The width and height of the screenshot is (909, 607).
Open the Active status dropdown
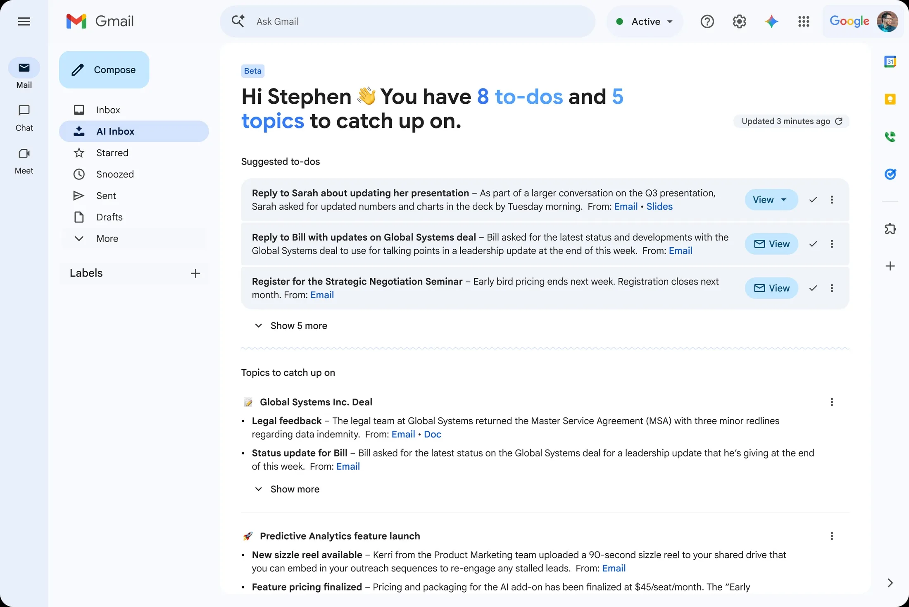click(x=645, y=21)
